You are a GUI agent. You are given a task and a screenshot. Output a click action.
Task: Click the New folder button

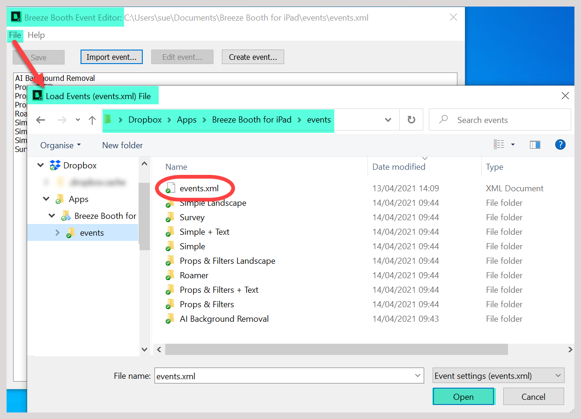(x=123, y=145)
